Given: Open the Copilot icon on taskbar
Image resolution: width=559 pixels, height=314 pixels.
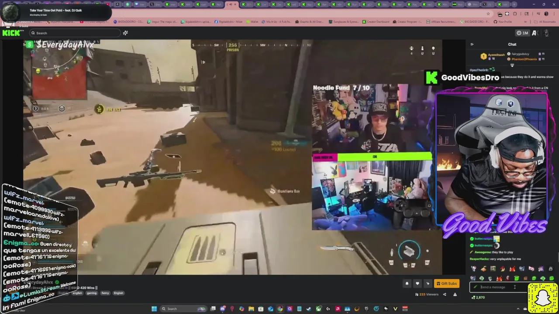Looking at the screenshot, I should click(x=242, y=309).
